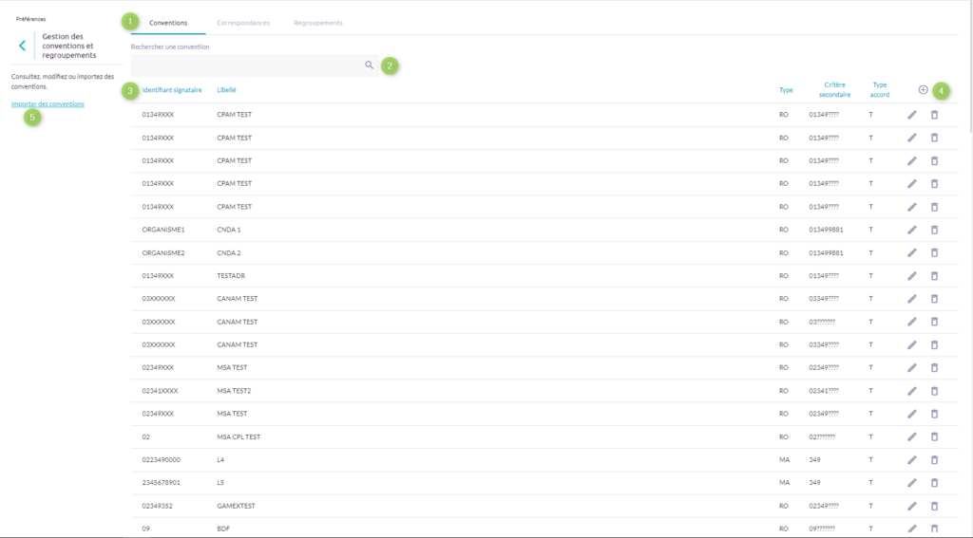The width and height of the screenshot is (973, 538).
Task: Click the magnifier search icon
Action: [369, 65]
